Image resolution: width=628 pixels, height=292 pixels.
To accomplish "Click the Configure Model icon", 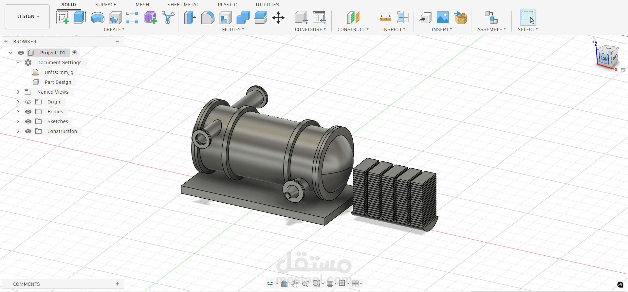I will [301, 18].
